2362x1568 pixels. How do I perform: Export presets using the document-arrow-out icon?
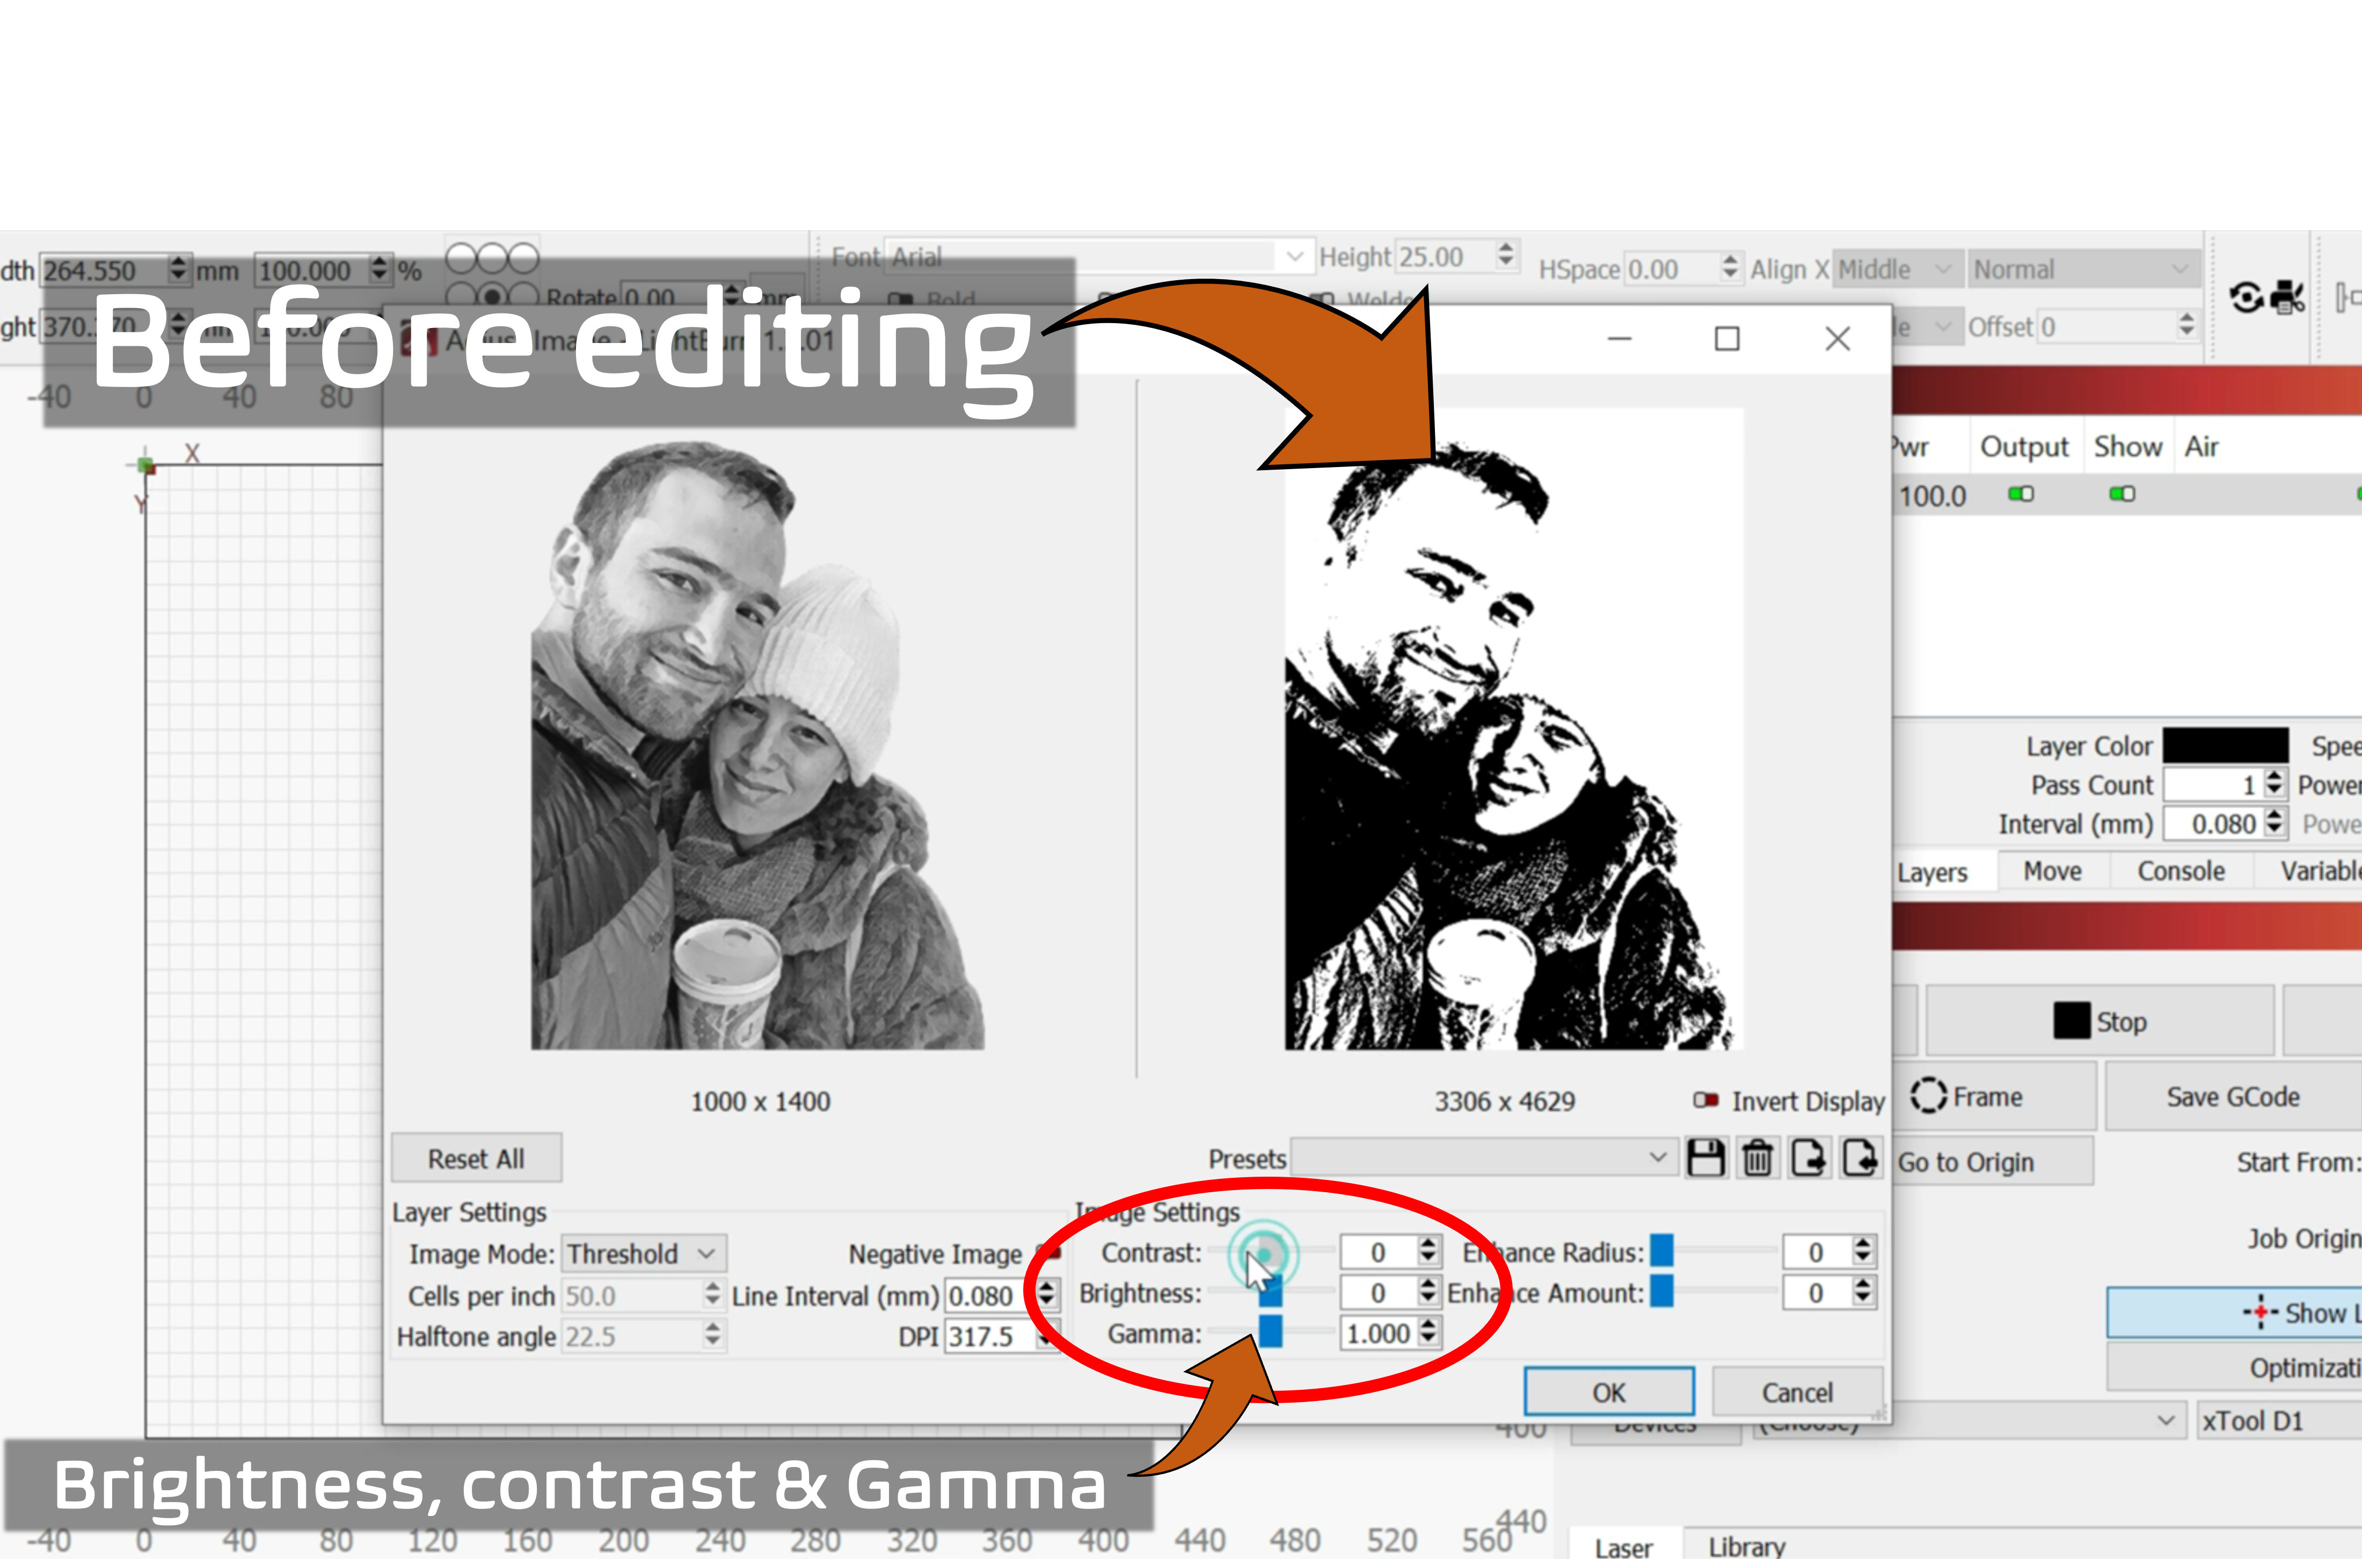1809,1157
